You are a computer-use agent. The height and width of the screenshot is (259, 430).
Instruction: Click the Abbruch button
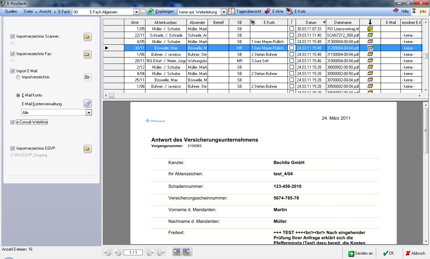click(415, 253)
